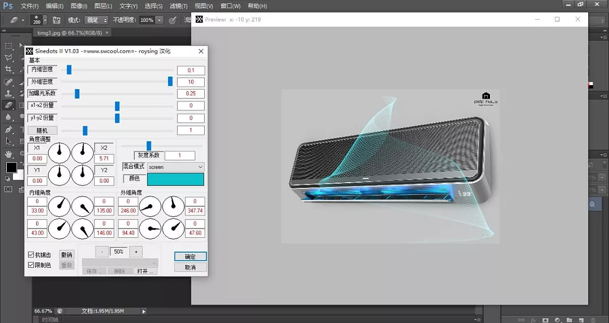The height and width of the screenshot is (323, 609).
Task: Click the Y2 angle dial
Action: tap(82, 175)
